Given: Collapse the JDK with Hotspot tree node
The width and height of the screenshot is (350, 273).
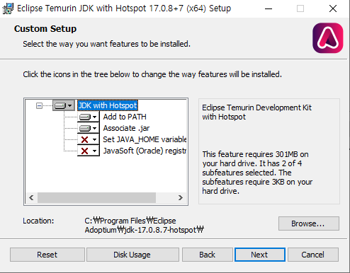Looking at the screenshot, I should [x=39, y=105].
